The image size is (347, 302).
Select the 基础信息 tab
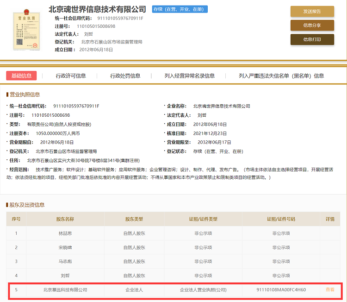click(21, 76)
